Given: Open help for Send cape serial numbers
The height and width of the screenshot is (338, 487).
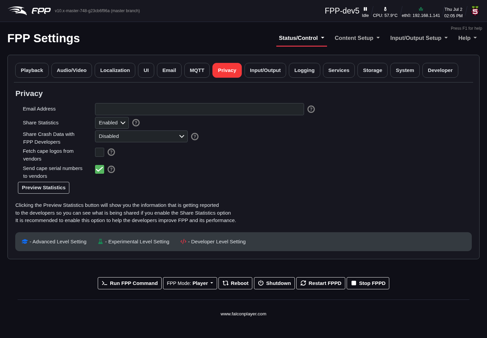Looking at the screenshot, I should (x=111, y=169).
